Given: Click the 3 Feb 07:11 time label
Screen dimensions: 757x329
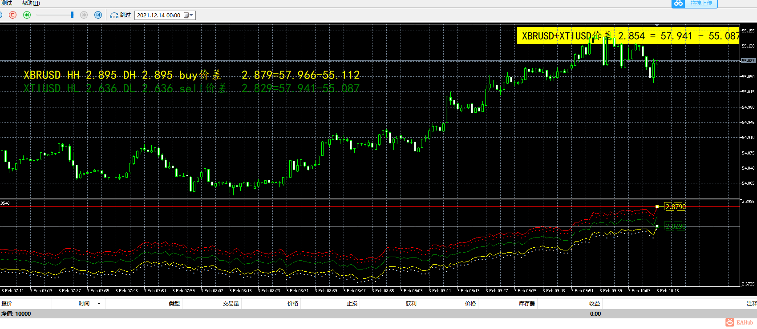Looking at the screenshot, I should click(13, 291).
